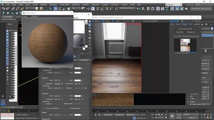Activate the Select and Rotate tool
The width and height of the screenshot is (214, 120).
tap(60, 9)
